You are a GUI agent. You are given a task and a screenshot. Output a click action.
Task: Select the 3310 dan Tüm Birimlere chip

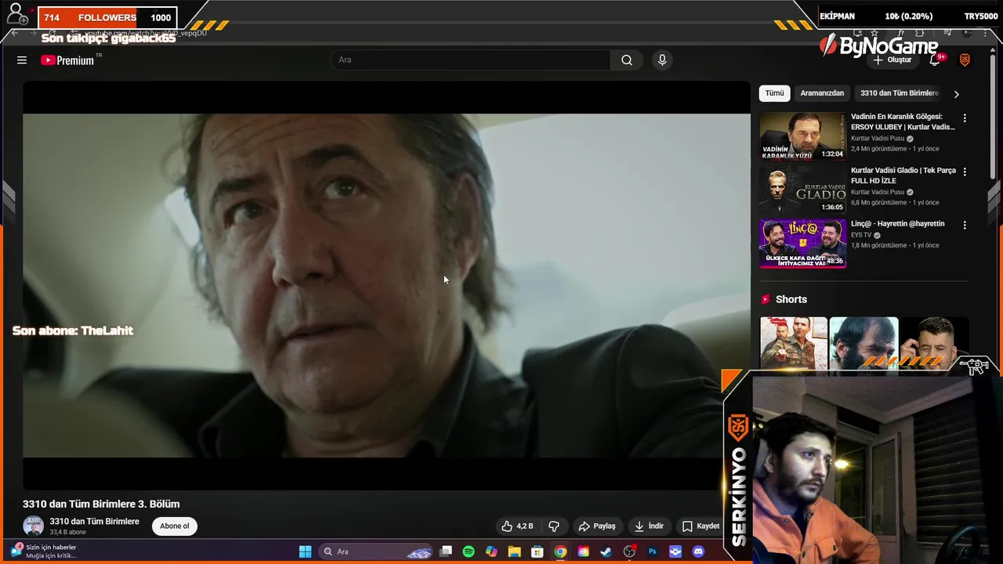click(x=899, y=93)
